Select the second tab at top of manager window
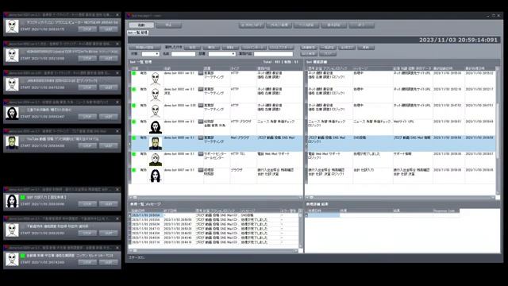Image resolution: width=508 pixels, height=286 pixels. (x=169, y=25)
